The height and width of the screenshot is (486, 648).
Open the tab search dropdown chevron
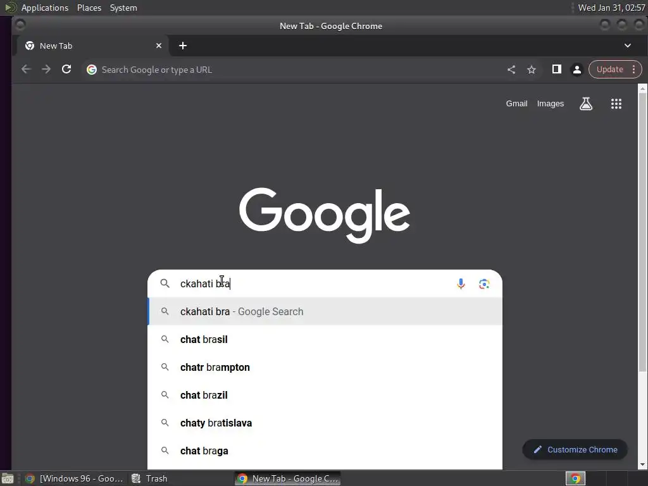(627, 46)
